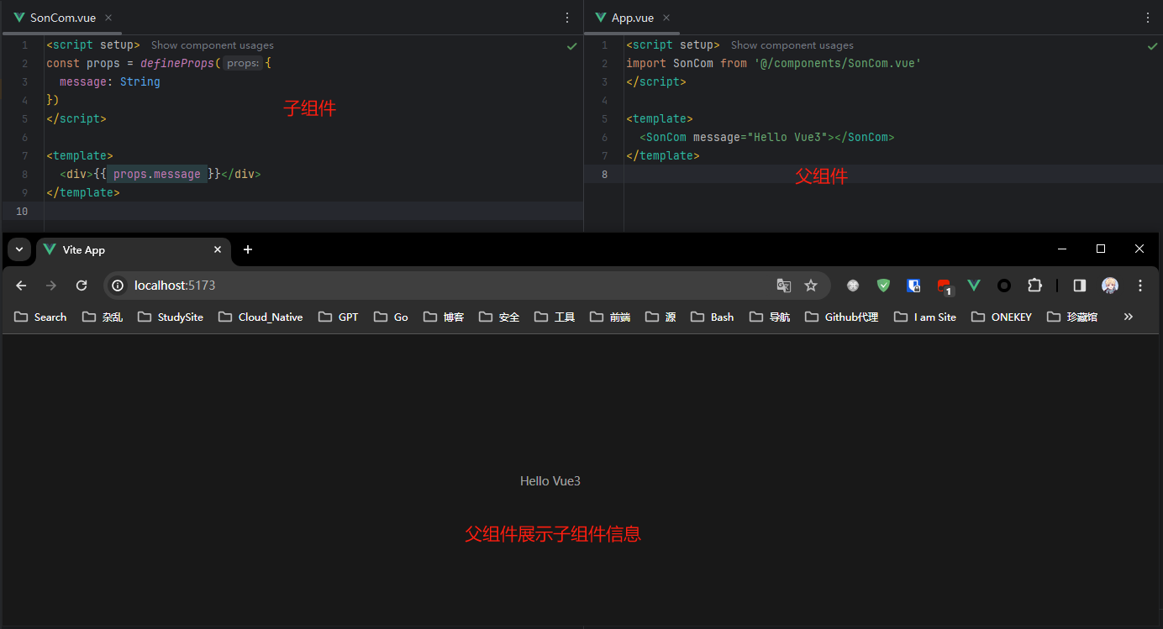Image resolution: width=1163 pixels, height=629 pixels.
Task: Click line number 10 in SonCom.vue gutter
Action: click(22, 211)
